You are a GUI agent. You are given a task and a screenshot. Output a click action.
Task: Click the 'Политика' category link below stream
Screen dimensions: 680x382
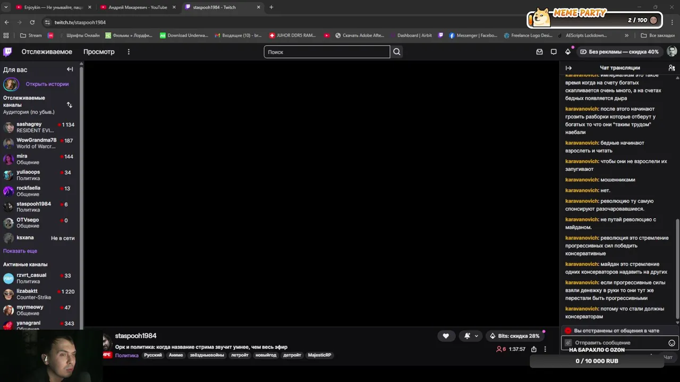coord(126,355)
